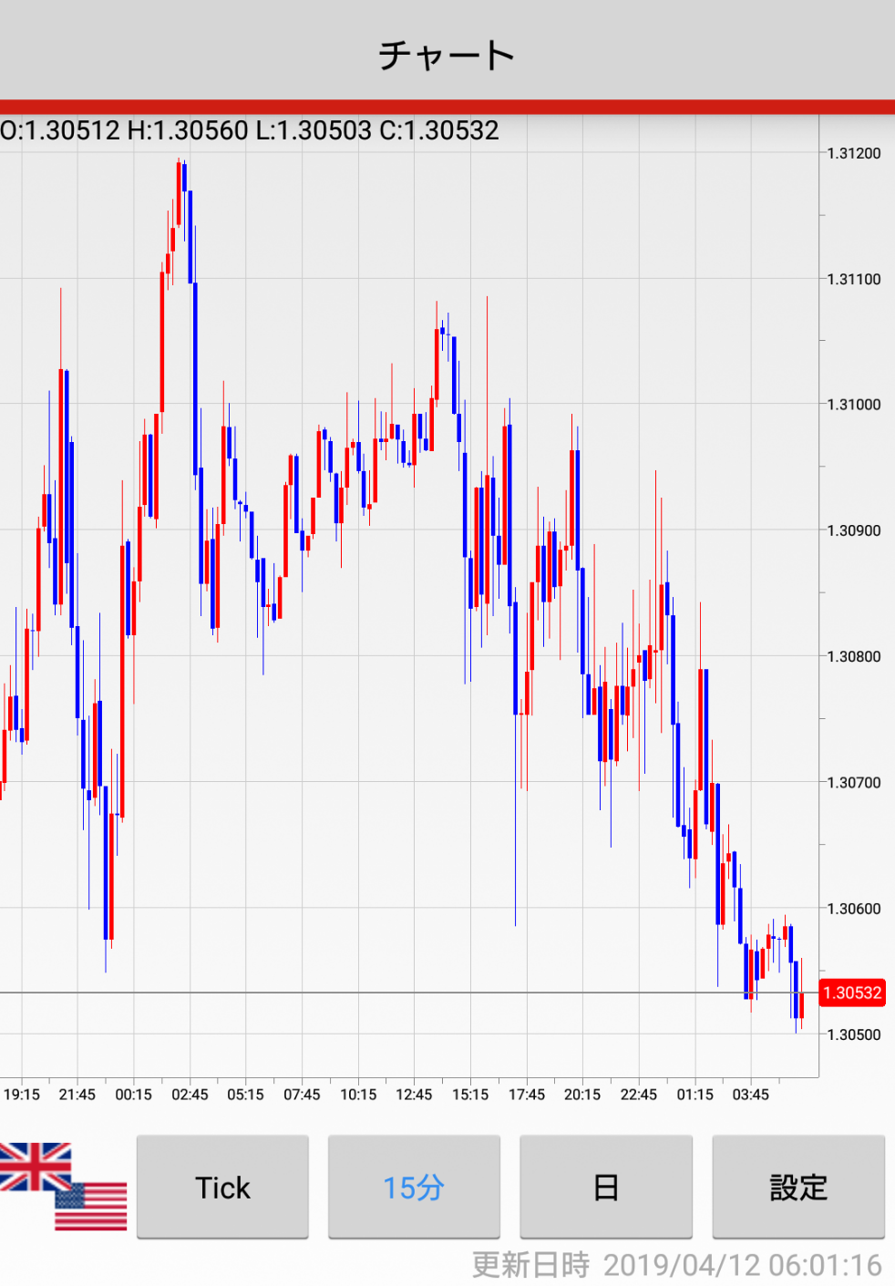
Task: Click the 1.31200 price axis label
Action: [x=854, y=153]
